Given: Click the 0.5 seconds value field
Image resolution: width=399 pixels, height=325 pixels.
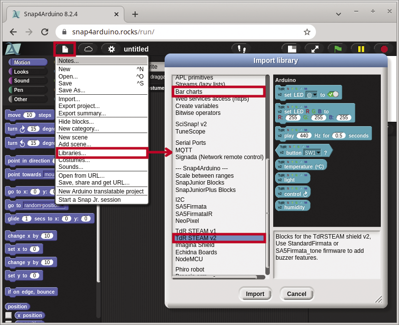Looking at the screenshot, I should click(339, 135).
